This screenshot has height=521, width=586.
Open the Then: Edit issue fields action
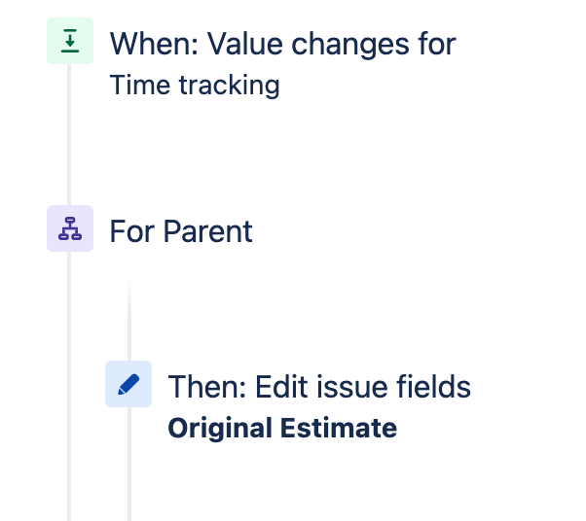pos(319,387)
